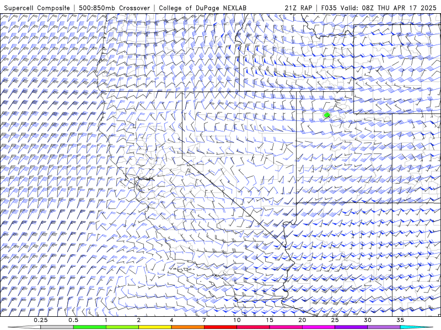Click the 'Valid: 08Z THU APR 17 2025' text
Image resolution: width=441 pixels, height=330 pixels.
tap(389, 8)
